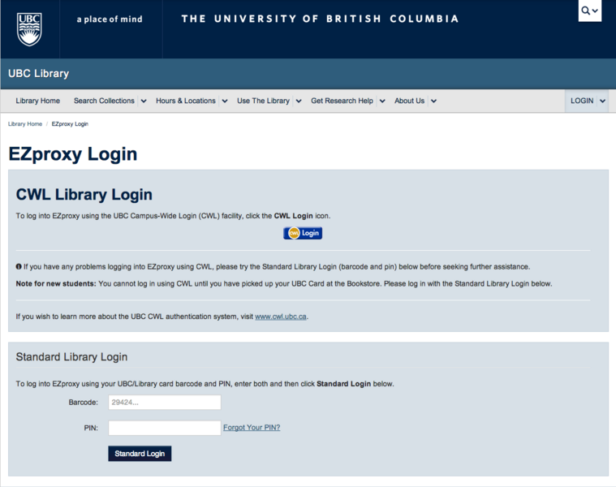Open the LOGIN dropdown arrow
The height and width of the screenshot is (487, 616).
602,101
